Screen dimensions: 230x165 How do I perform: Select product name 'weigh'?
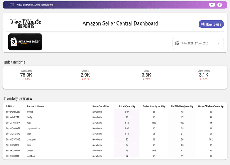click(30, 112)
